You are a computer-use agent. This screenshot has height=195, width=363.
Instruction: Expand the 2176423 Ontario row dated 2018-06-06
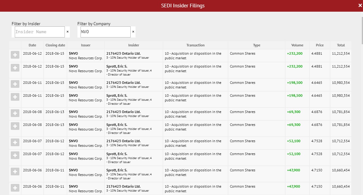(15, 188)
